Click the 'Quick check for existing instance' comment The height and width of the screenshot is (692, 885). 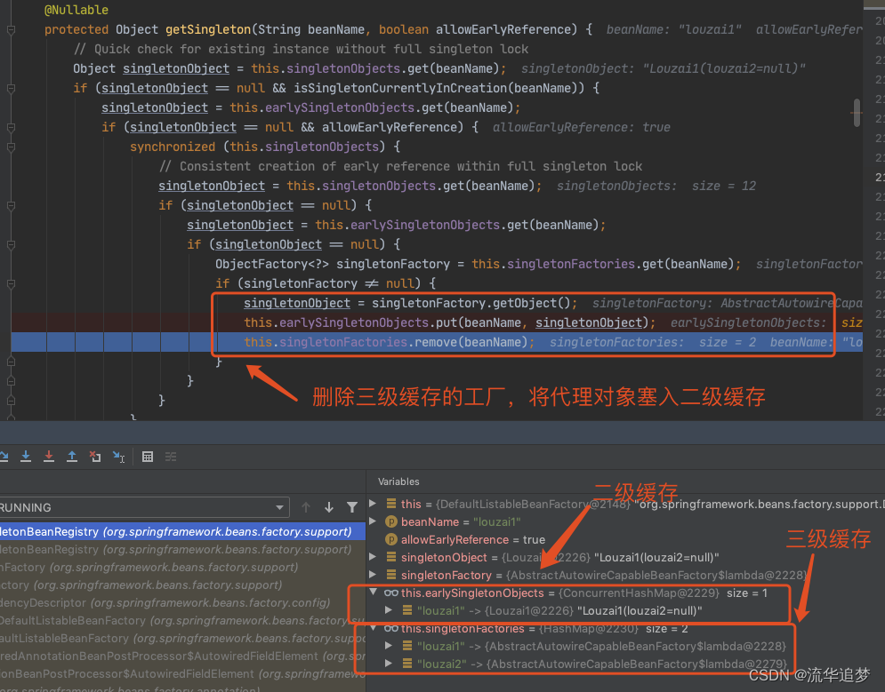point(301,49)
